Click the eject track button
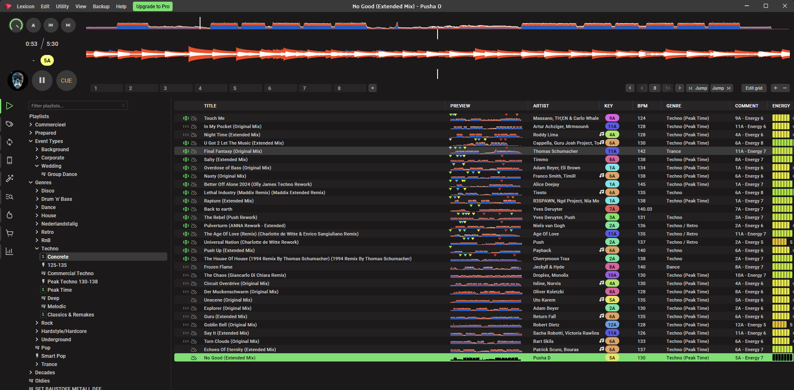 [x=34, y=25]
